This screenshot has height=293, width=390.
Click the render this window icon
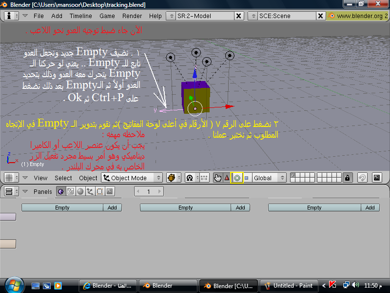point(377,178)
